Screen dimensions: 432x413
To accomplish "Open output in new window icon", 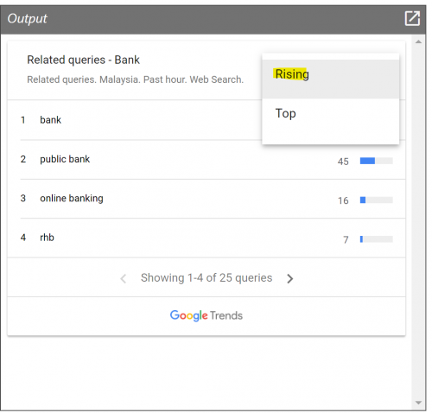I will [x=412, y=18].
